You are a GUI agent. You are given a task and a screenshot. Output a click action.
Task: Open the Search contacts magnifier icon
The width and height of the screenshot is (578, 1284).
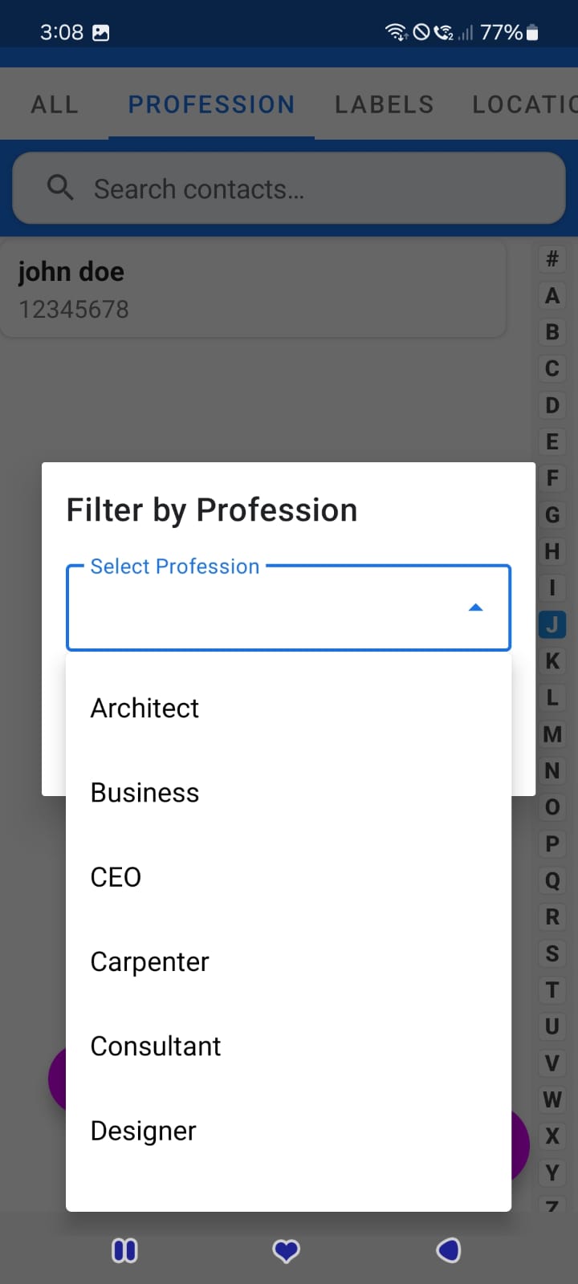tap(60, 187)
